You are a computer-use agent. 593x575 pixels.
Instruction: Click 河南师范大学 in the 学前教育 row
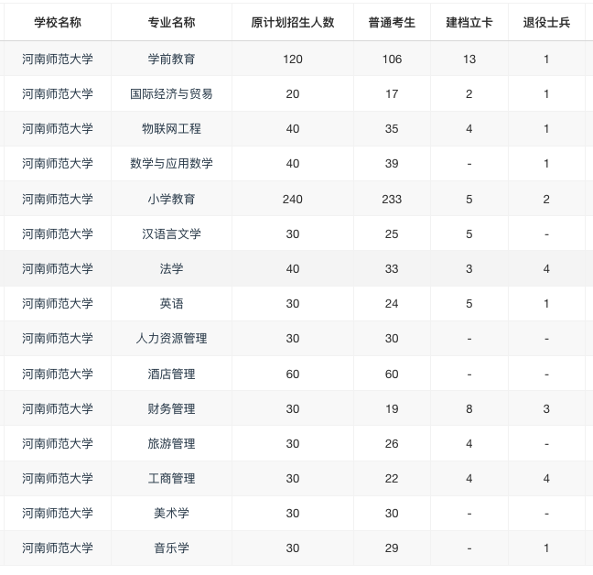58,59
